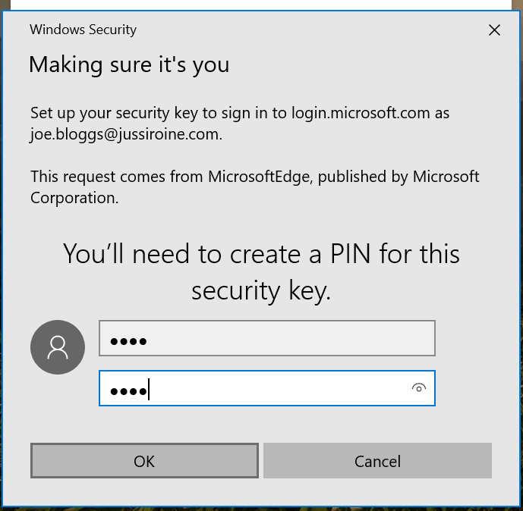Viewport: 523px width, 511px height.
Task: Focus the first new PIN field
Action: [x=267, y=338]
